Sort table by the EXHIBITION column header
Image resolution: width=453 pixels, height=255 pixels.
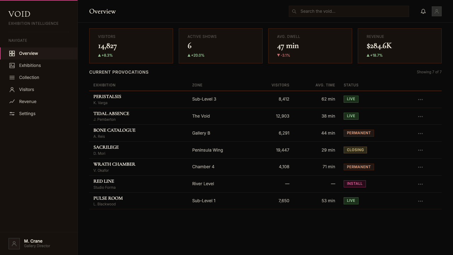point(104,85)
